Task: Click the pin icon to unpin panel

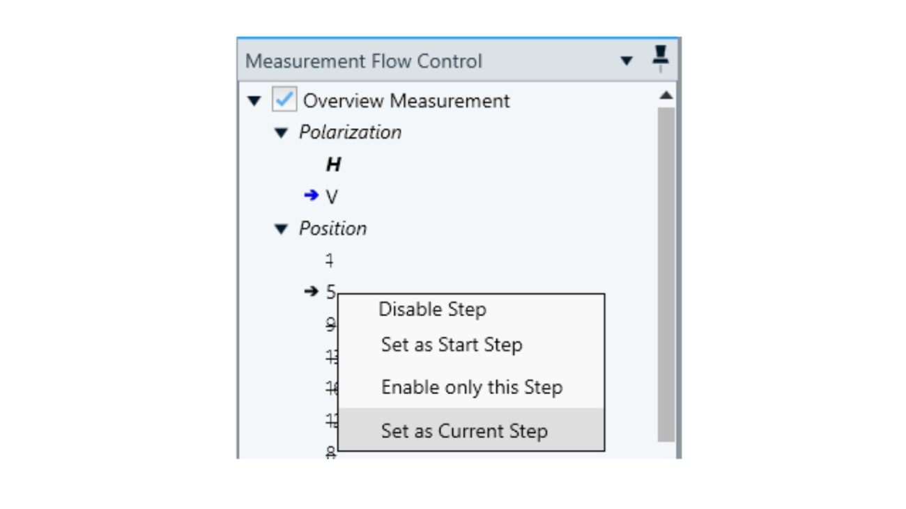Action: pos(660,58)
